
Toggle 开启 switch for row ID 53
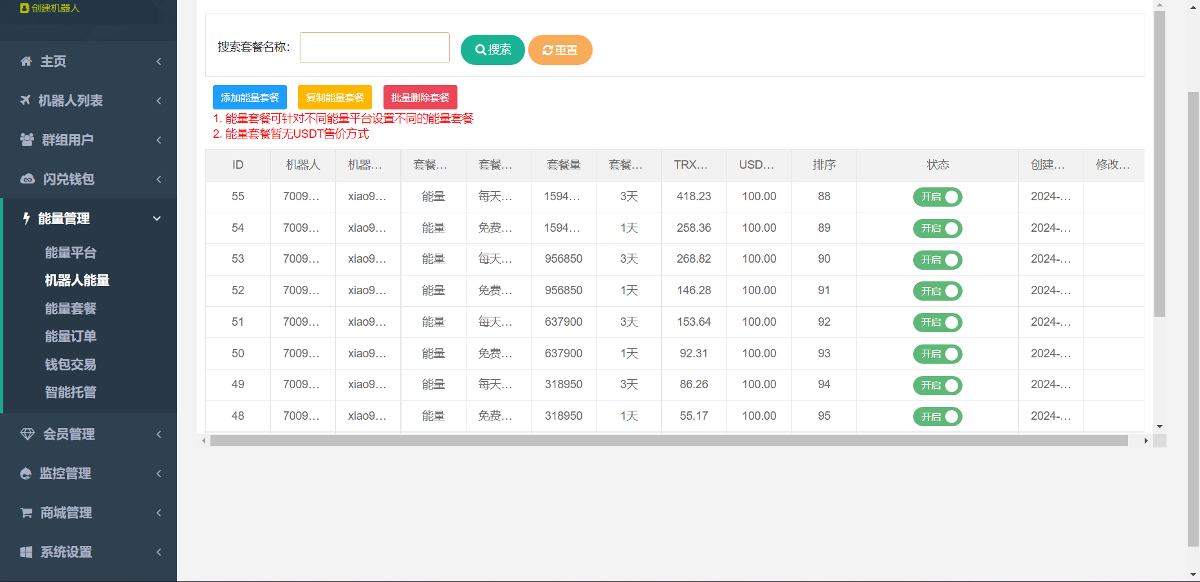[x=937, y=260]
